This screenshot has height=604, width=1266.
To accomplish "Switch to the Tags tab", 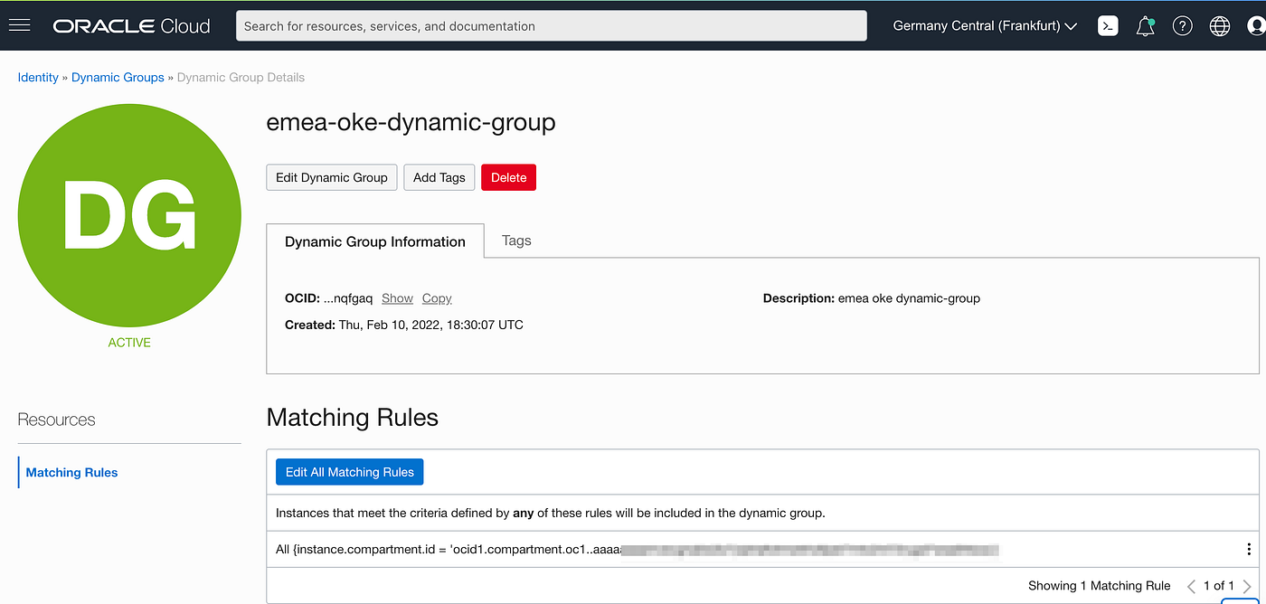I will 516,241.
